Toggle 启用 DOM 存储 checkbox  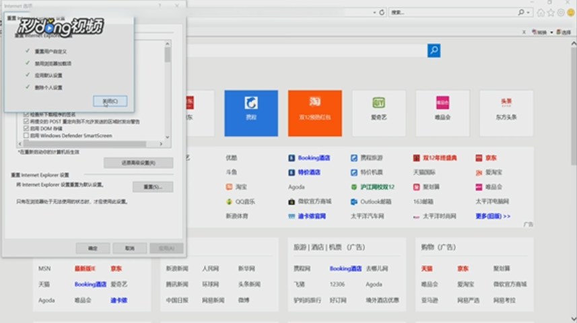pyautogui.click(x=26, y=128)
